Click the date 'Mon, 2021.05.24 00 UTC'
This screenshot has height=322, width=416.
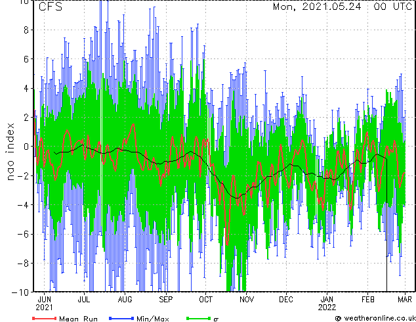pos(343,7)
